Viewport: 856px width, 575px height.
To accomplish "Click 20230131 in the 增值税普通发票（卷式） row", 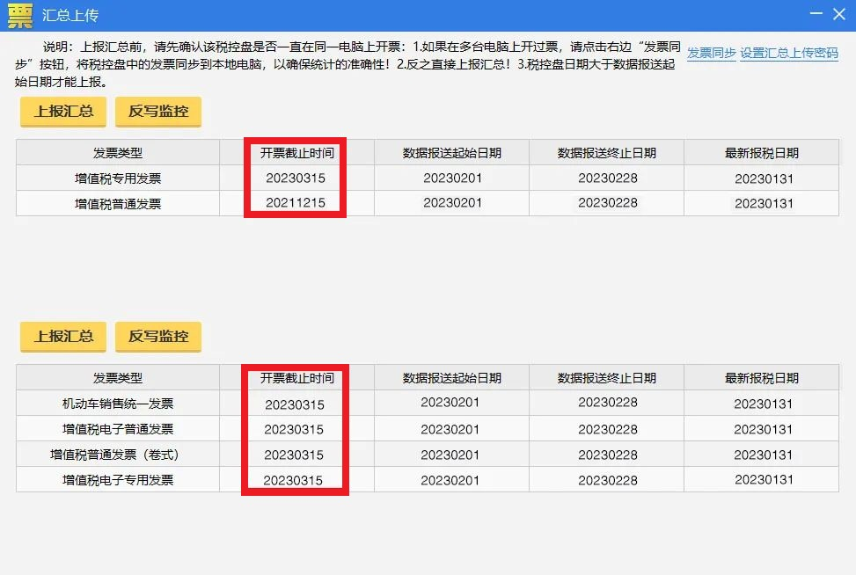I will pyautogui.click(x=764, y=455).
